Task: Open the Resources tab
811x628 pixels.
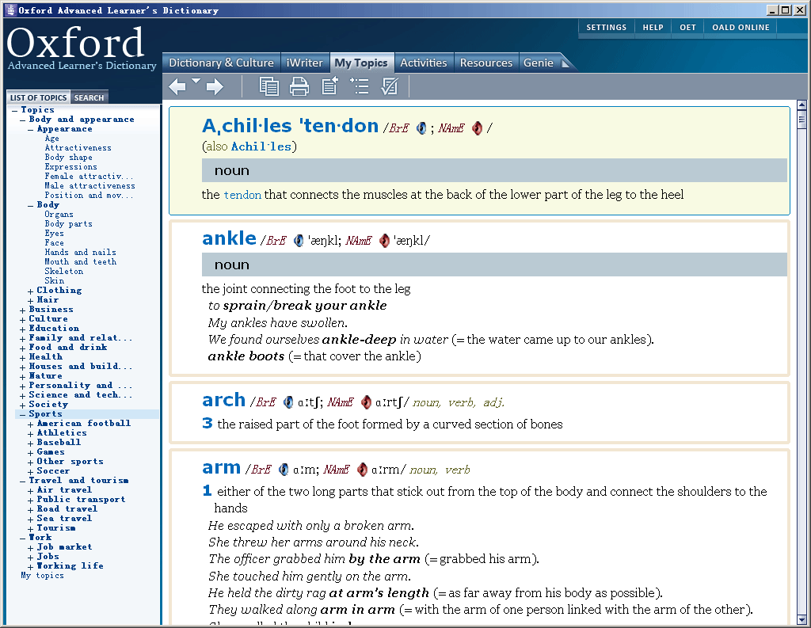Action: (x=486, y=63)
